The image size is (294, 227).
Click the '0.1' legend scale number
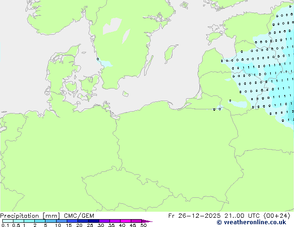(x=5, y=225)
